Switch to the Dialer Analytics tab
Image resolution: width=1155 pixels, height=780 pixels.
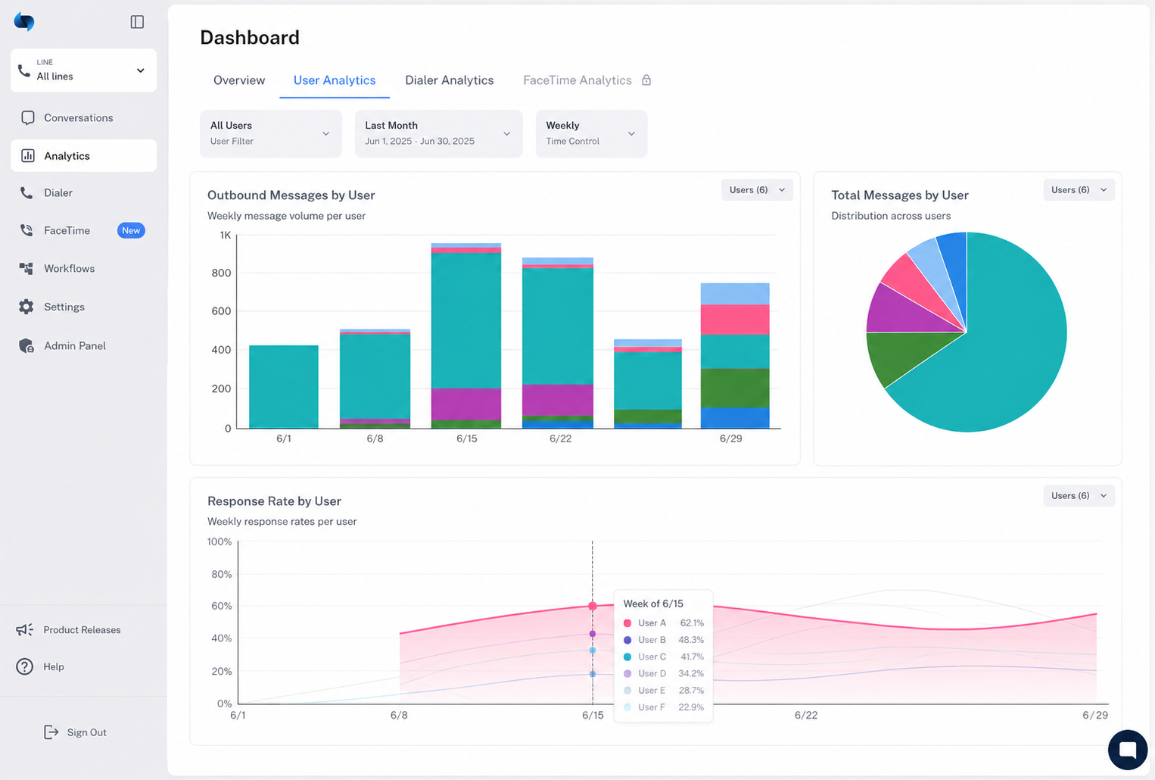click(449, 80)
